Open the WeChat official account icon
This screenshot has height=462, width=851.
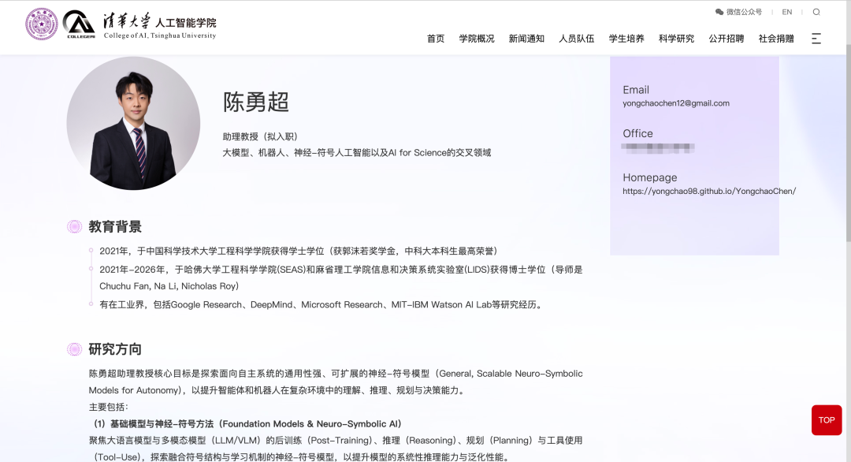719,12
